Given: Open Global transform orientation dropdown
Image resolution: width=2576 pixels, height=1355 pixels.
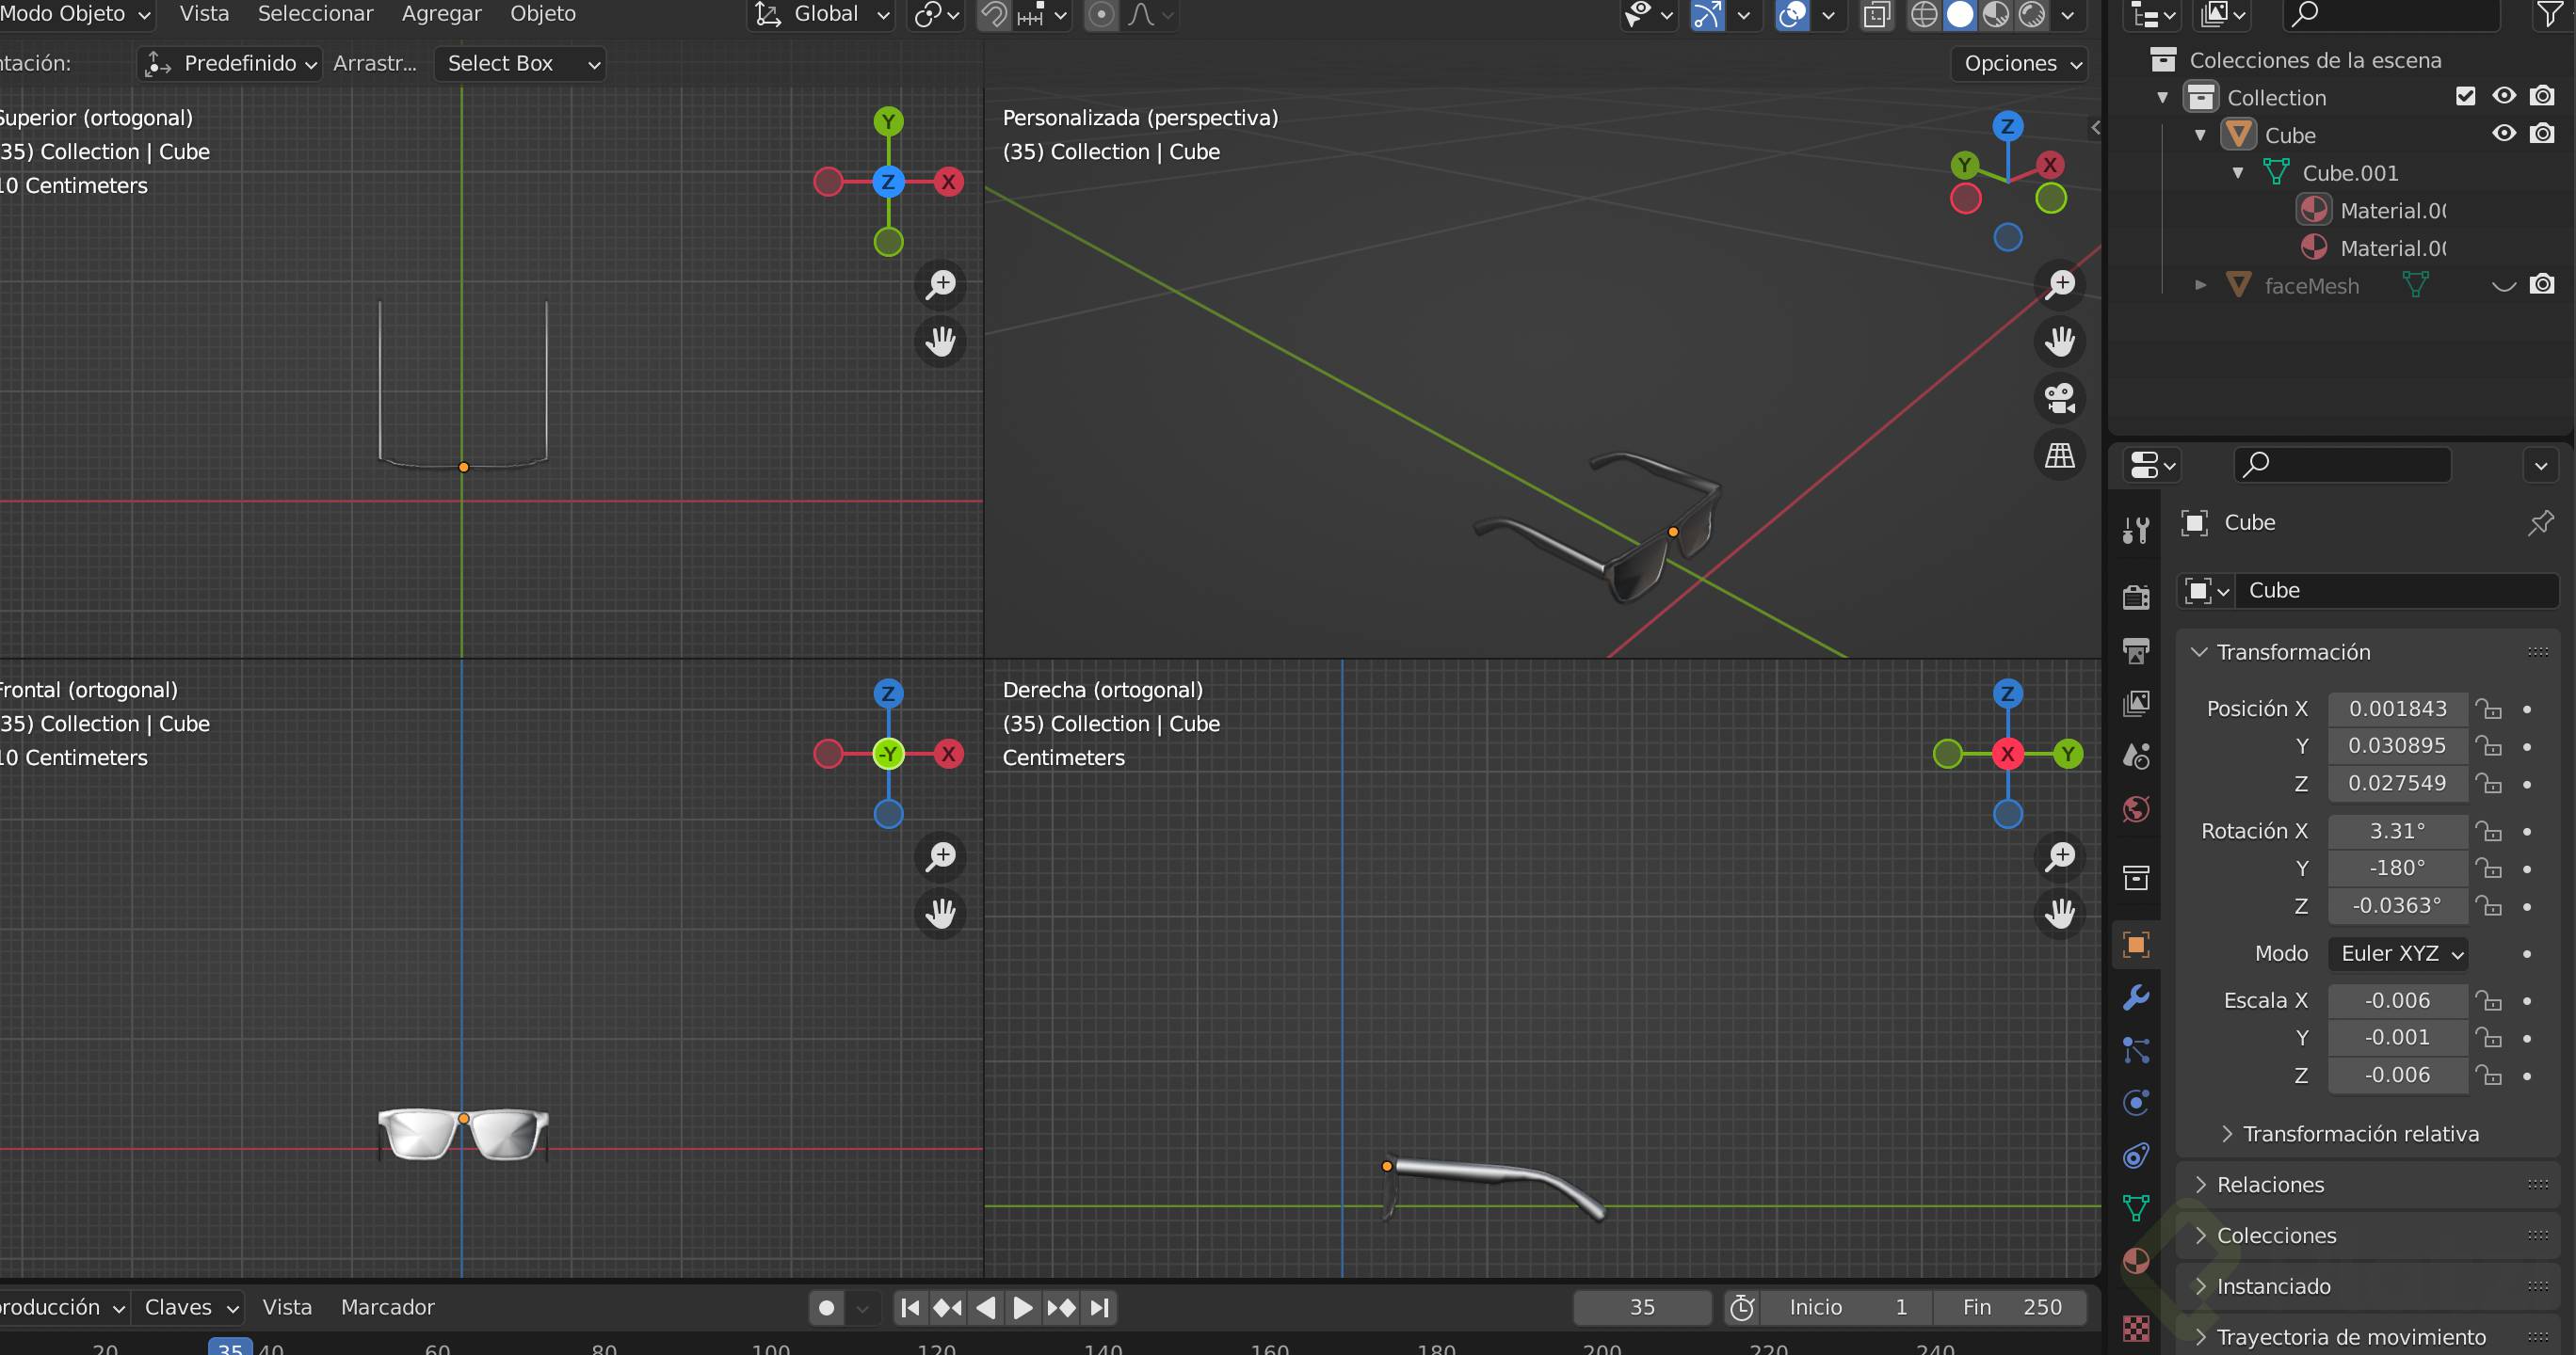Looking at the screenshot, I should click(x=822, y=14).
